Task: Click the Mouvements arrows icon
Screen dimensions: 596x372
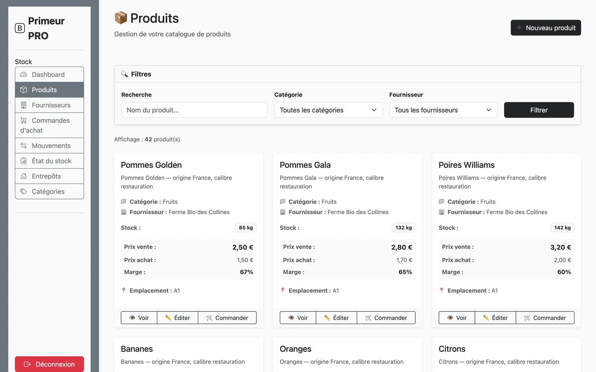Action: coord(23,145)
